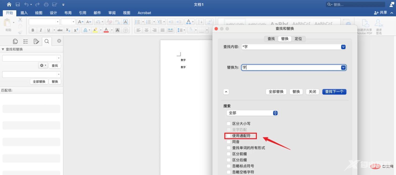Click the 全部替换 button in dialog
The height and width of the screenshot is (175, 396).
pyautogui.click(x=276, y=92)
